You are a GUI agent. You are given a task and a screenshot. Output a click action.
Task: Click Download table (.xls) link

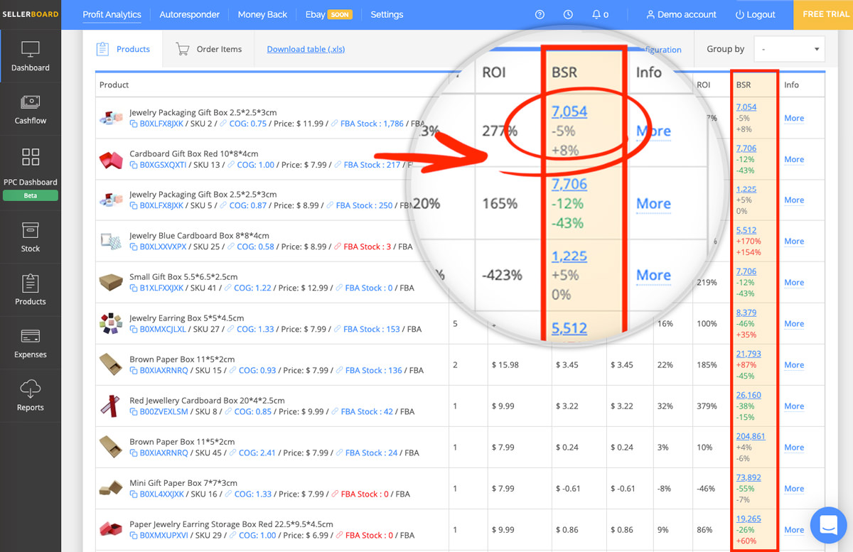click(x=306, y=49)
